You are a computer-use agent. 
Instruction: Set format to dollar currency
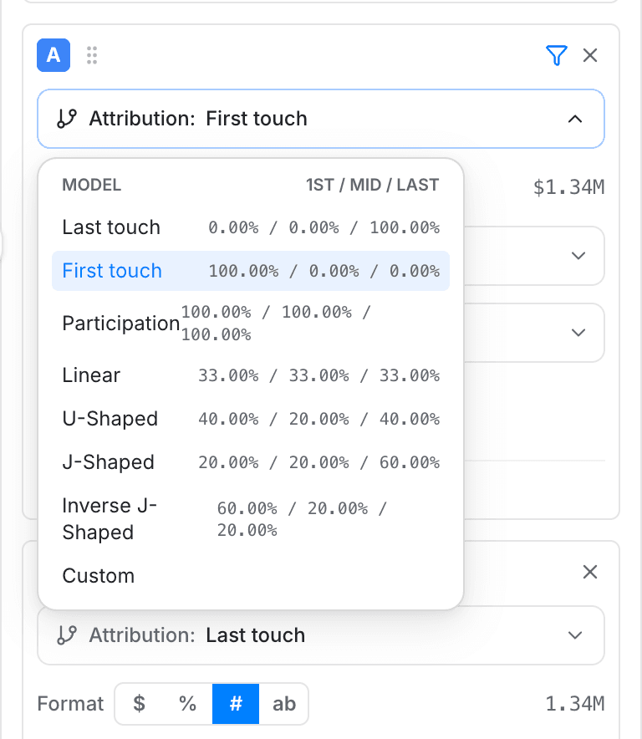pyautogui.click(x=139, y=704)
